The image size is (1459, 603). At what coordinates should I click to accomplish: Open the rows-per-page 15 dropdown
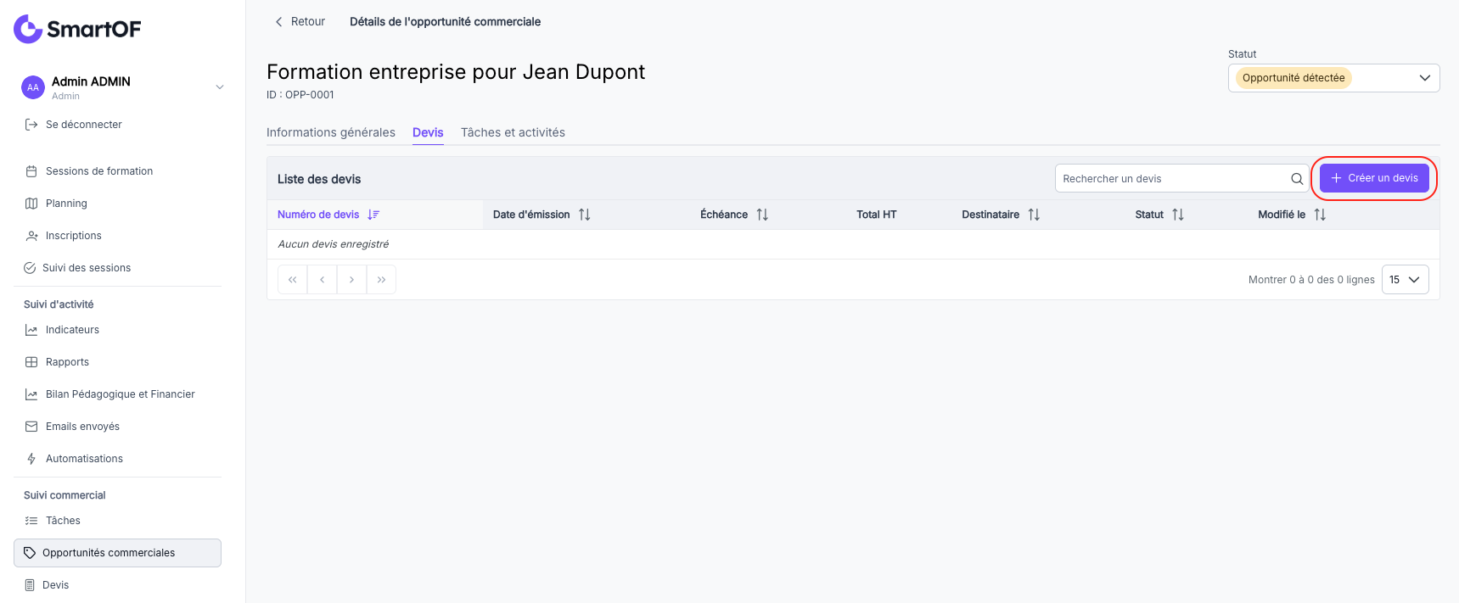(x=1406, y=280)
